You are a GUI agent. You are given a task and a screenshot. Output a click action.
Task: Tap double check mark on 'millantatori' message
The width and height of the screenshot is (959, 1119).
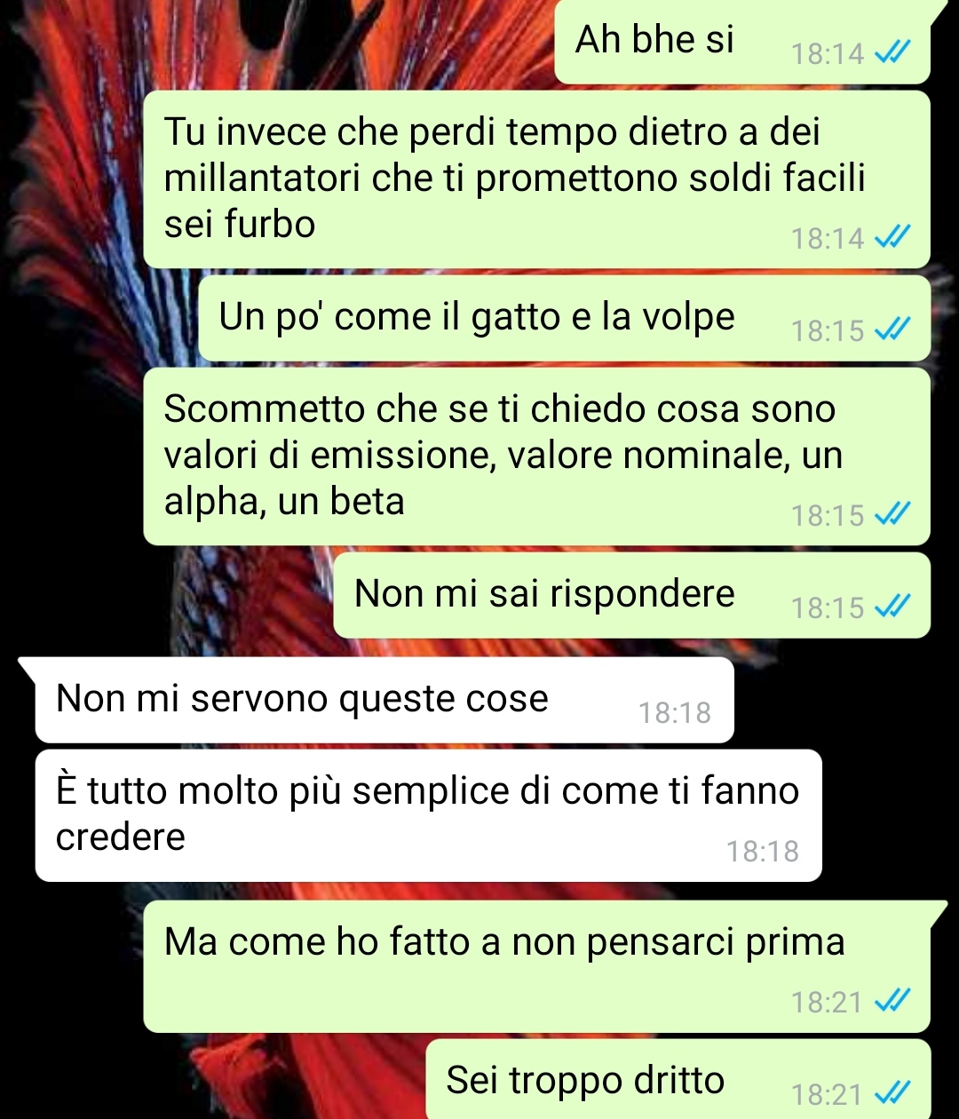point(892,238)
